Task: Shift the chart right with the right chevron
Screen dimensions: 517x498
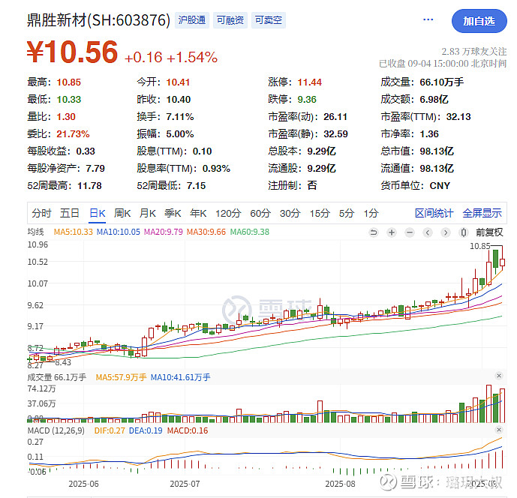Action: click(446, 232)
